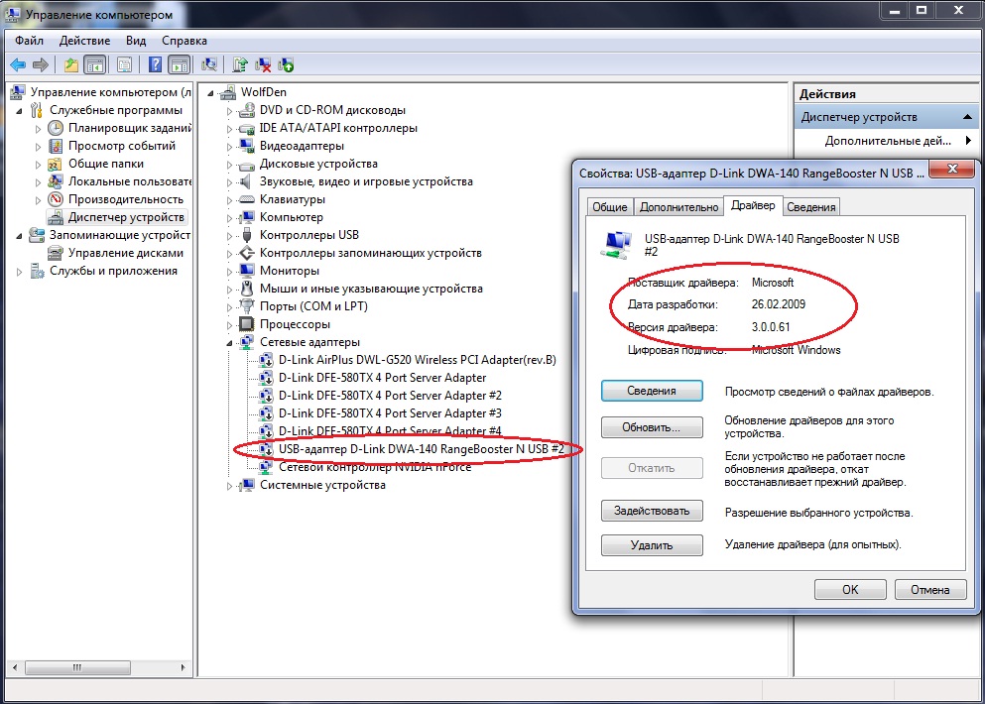
Task: Expand the Контроллеры USB category
Action: tap(229, 235)
